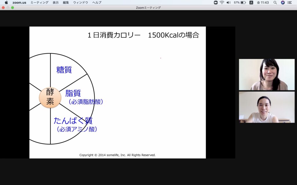Open Notification Center list icon
Screen dimensions: 297x185
tap(289, 2)
